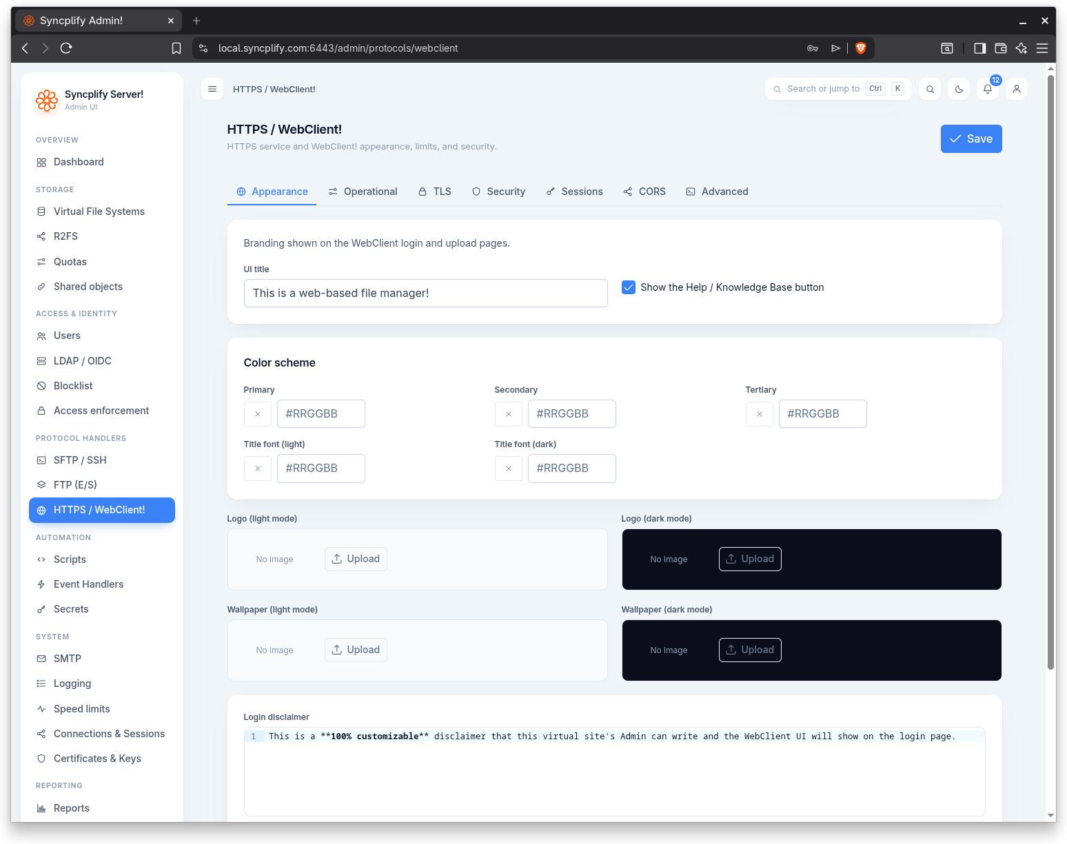
Task: Open browser sidebar panel icon
Action: coord(979,48)
